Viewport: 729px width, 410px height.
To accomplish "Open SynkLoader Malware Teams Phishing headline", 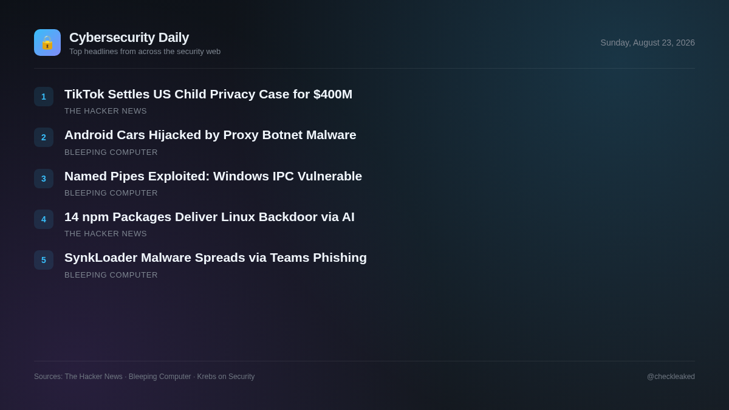I will [x=216, y=258].
